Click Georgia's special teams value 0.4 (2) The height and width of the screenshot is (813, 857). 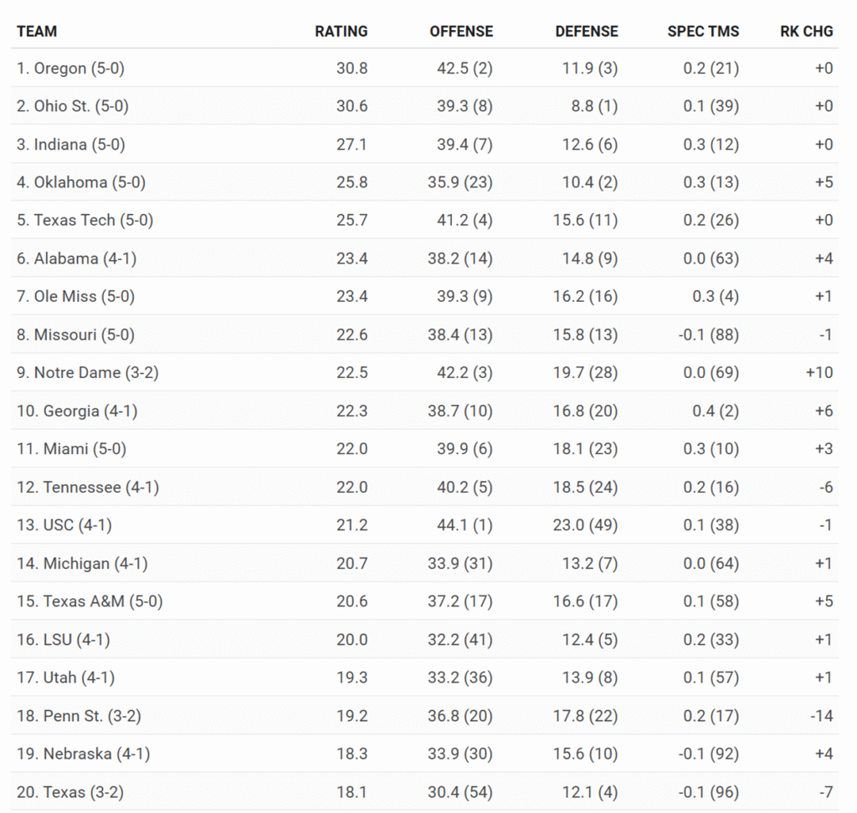pyautogui.click(x=711, y=411)
